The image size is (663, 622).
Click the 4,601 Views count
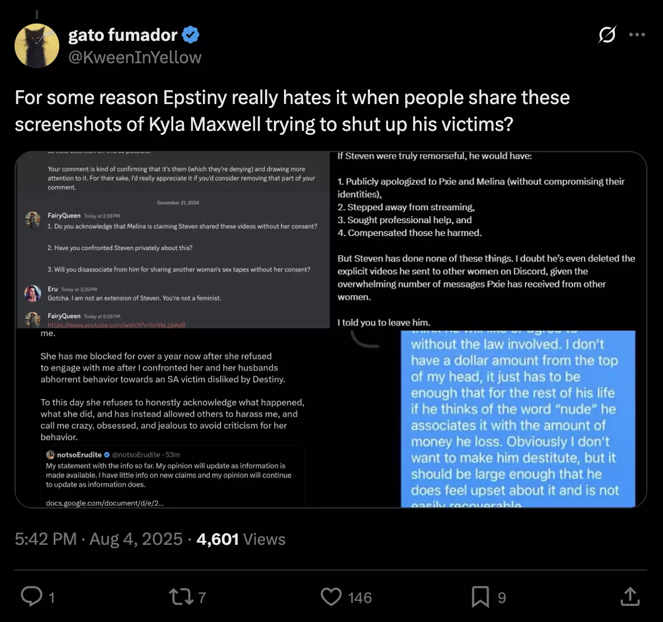[241, 539]
